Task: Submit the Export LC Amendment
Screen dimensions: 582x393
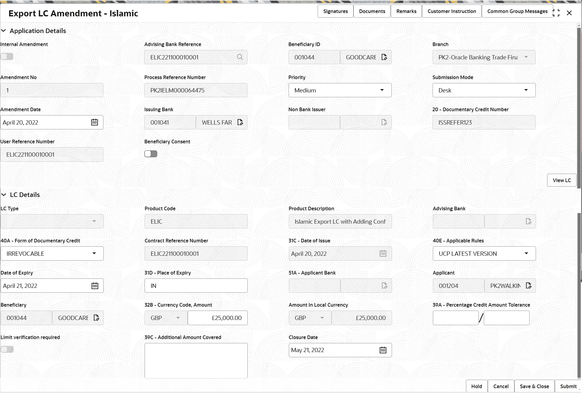Action: point(568,386)
